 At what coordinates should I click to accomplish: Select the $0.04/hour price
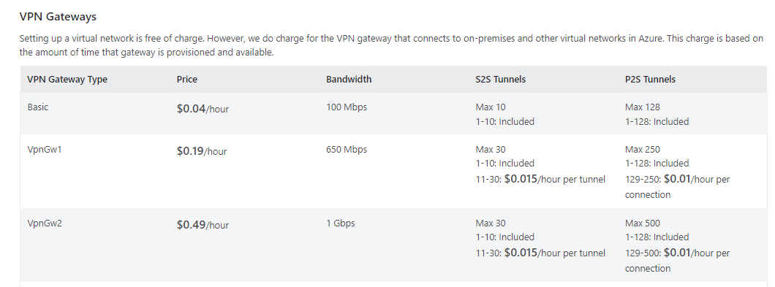tap(203, 109)
